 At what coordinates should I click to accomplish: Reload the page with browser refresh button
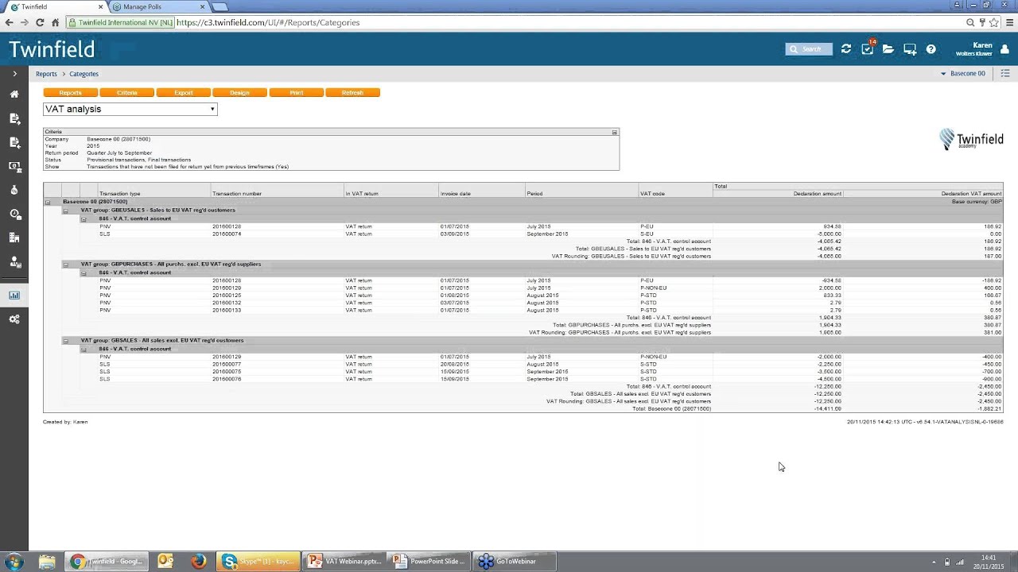pyautogui.click(x=40, y=22)
